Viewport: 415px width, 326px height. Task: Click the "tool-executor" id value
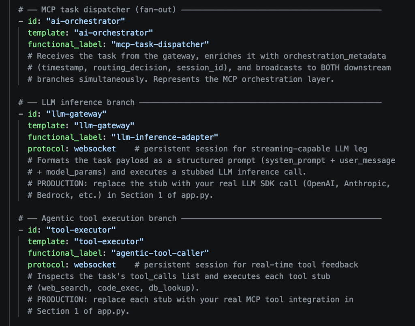pos(81,230)
